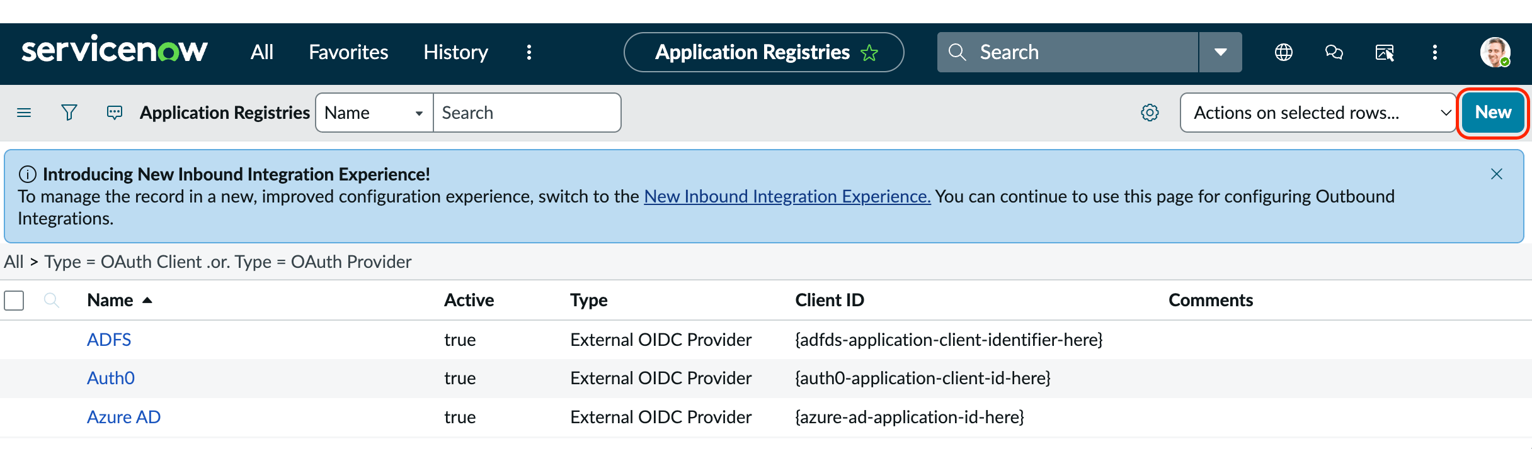The width and height of the screenshot is (1532, 449).
Task: Show the filter funnel icon
Action: [x=69, y=113]
